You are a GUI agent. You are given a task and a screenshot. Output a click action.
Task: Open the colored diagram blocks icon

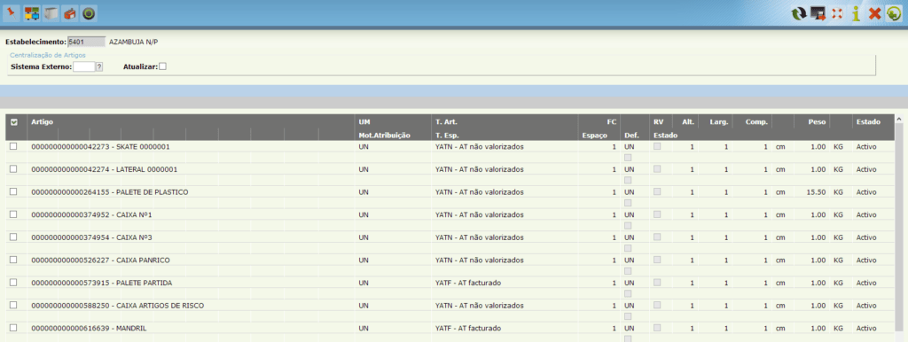[31, 13]
